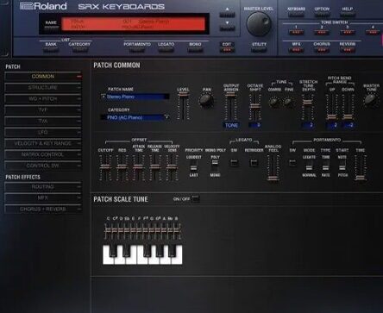Toggle the Legato SW switch
The width and height of the screenshot is (383, 313).
pos(234,163)
